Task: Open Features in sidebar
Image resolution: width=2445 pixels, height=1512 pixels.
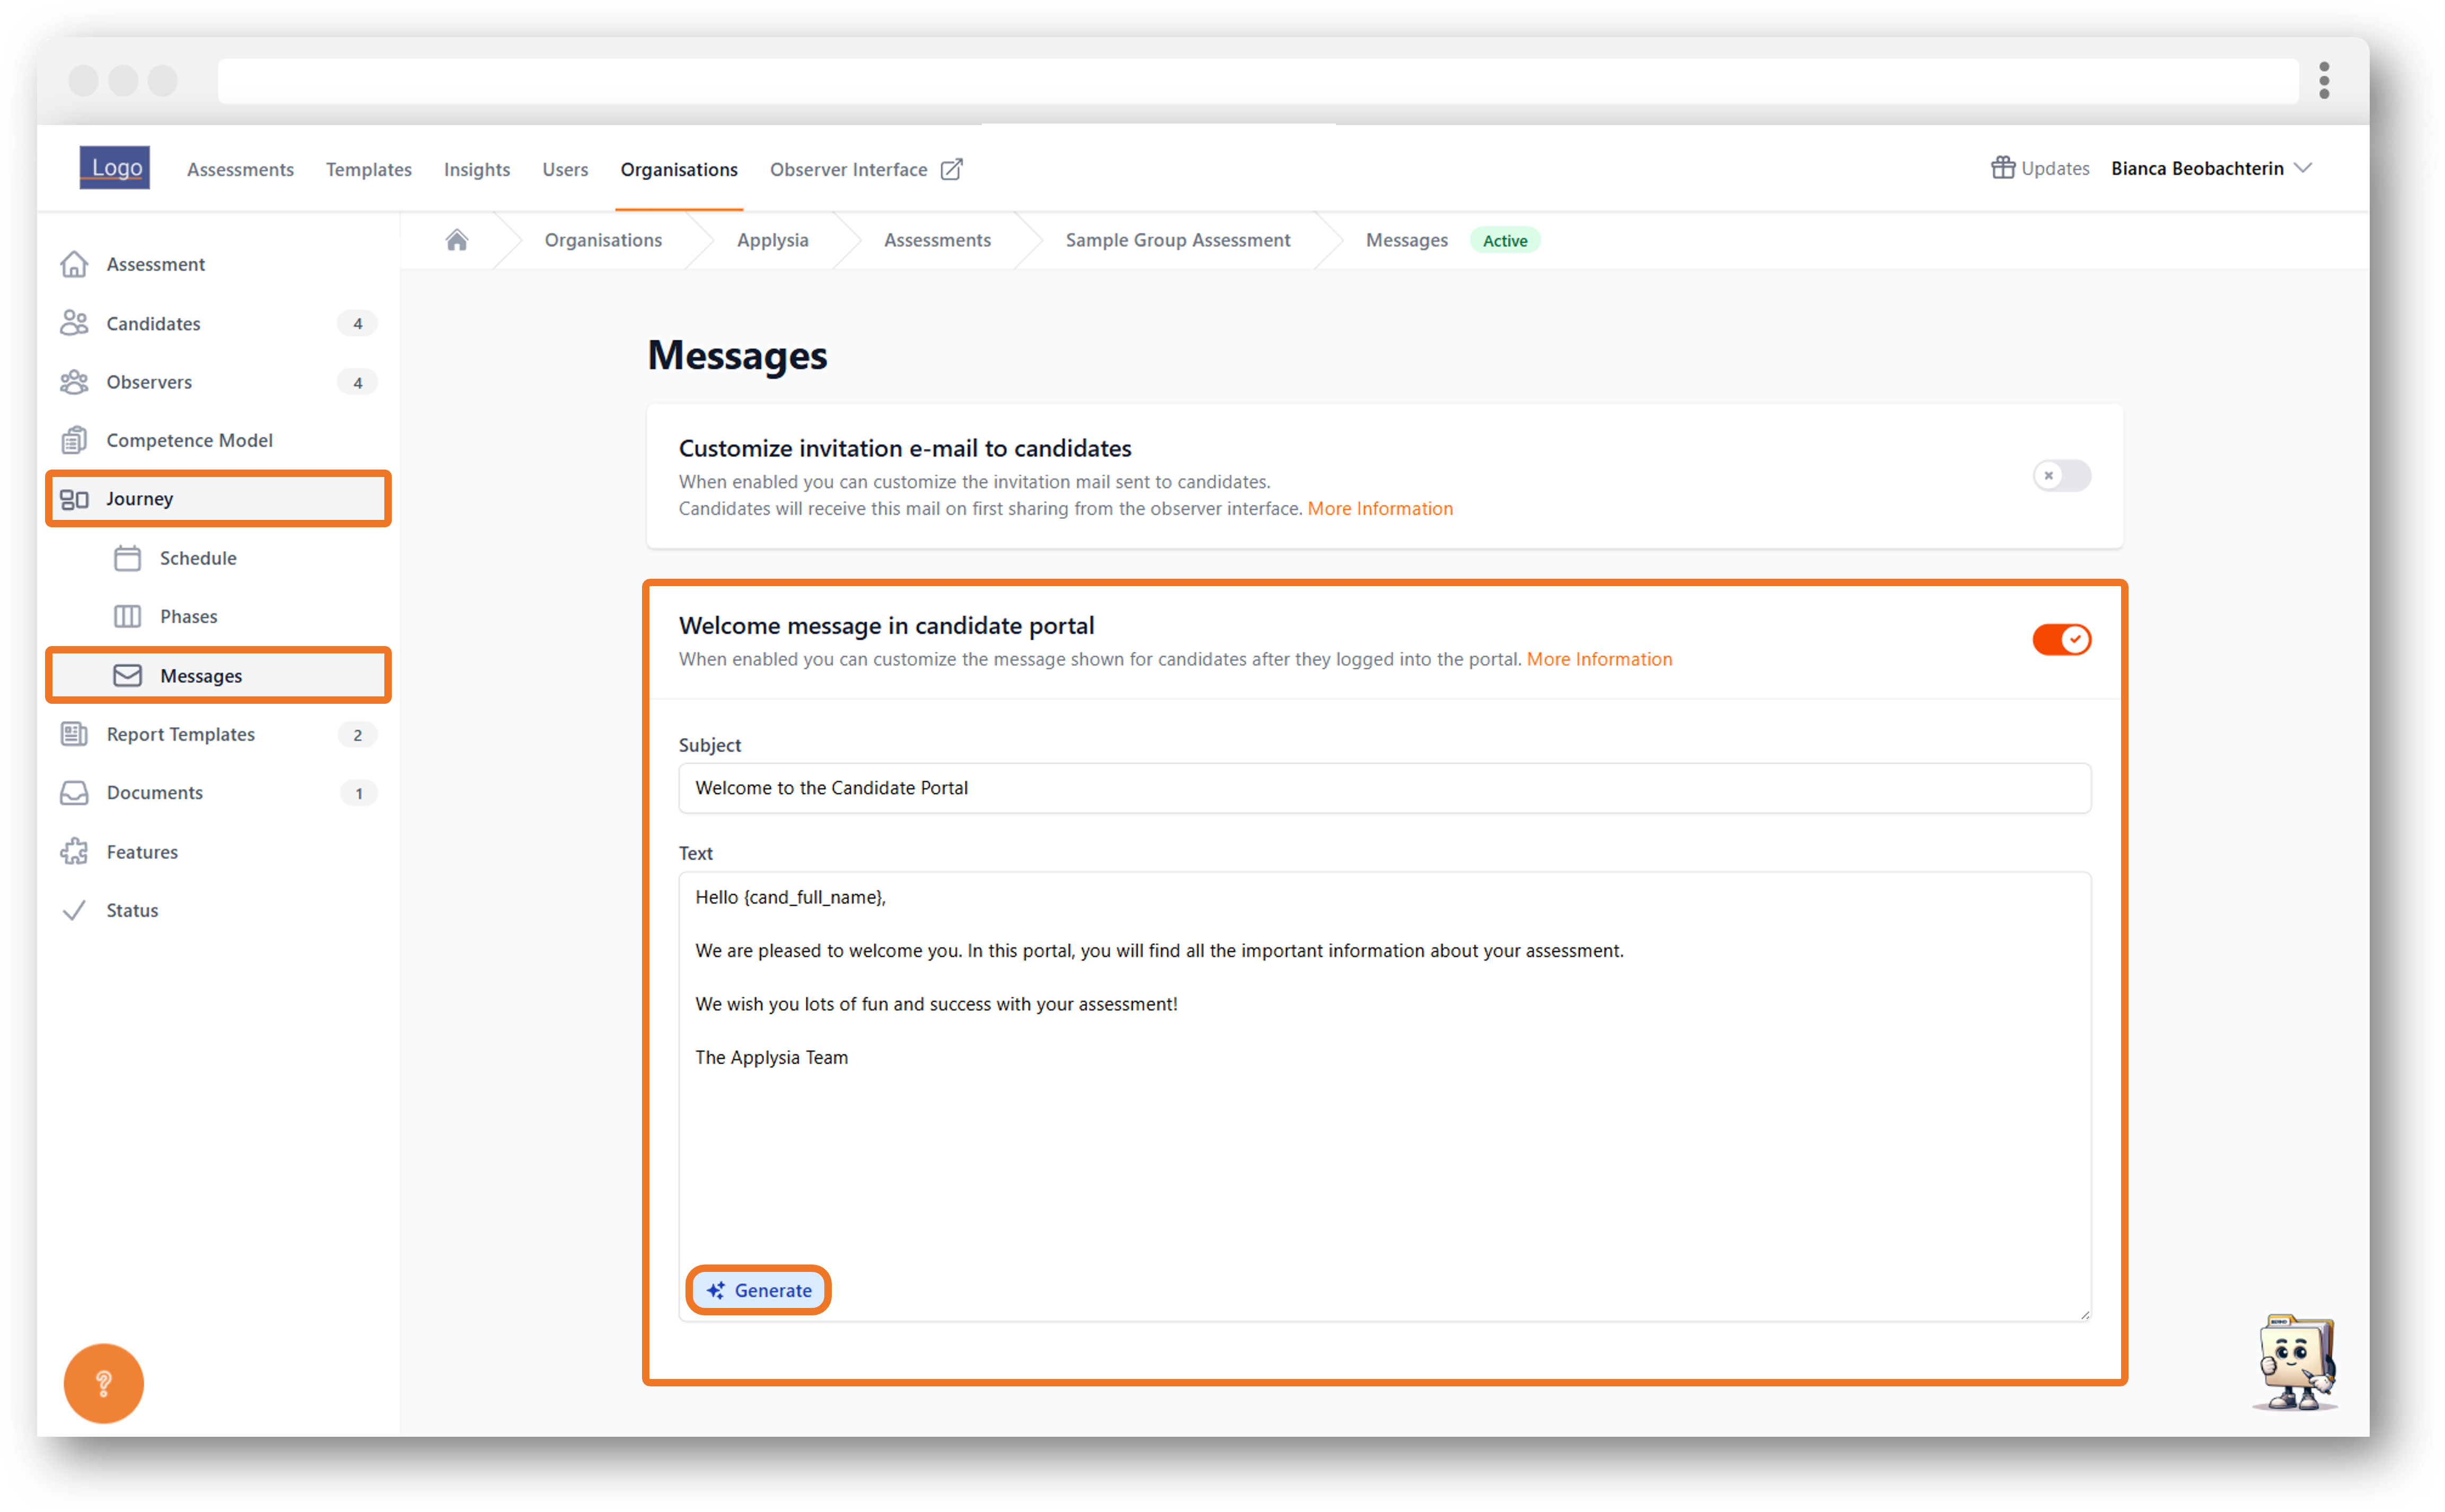Action: pyautogui.click(x=218, y=852)
